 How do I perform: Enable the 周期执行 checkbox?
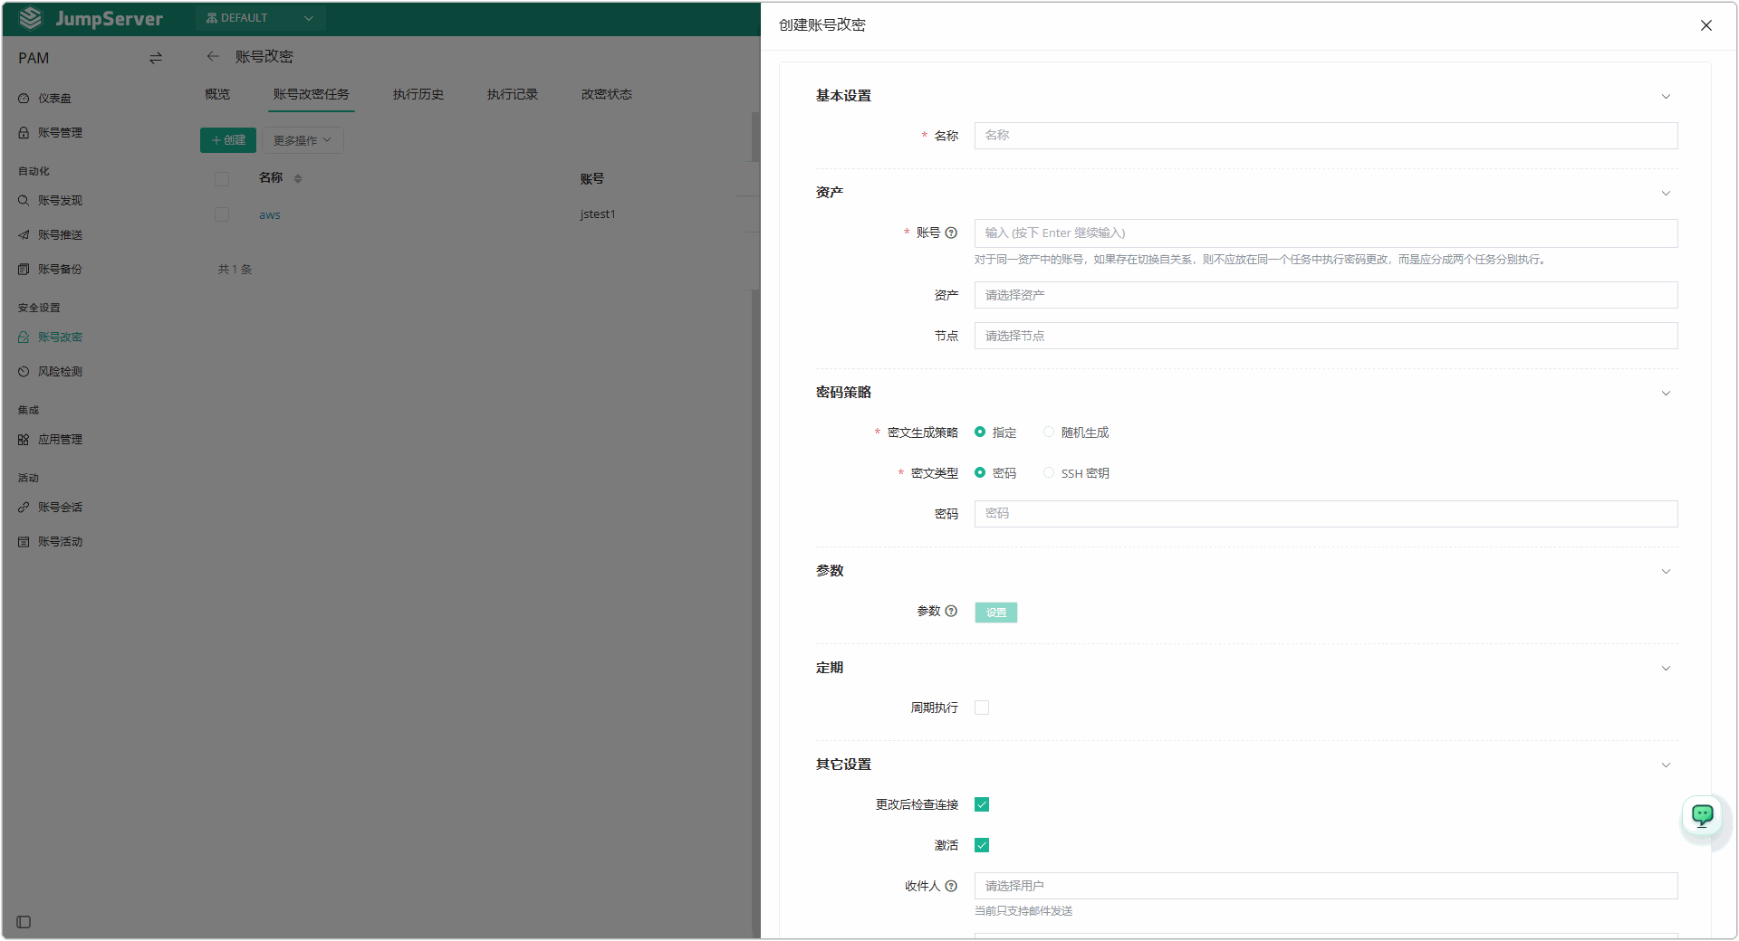982,708
